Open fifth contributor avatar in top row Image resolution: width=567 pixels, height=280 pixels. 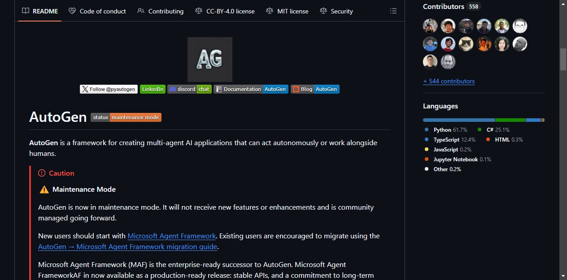coord(502,26)
